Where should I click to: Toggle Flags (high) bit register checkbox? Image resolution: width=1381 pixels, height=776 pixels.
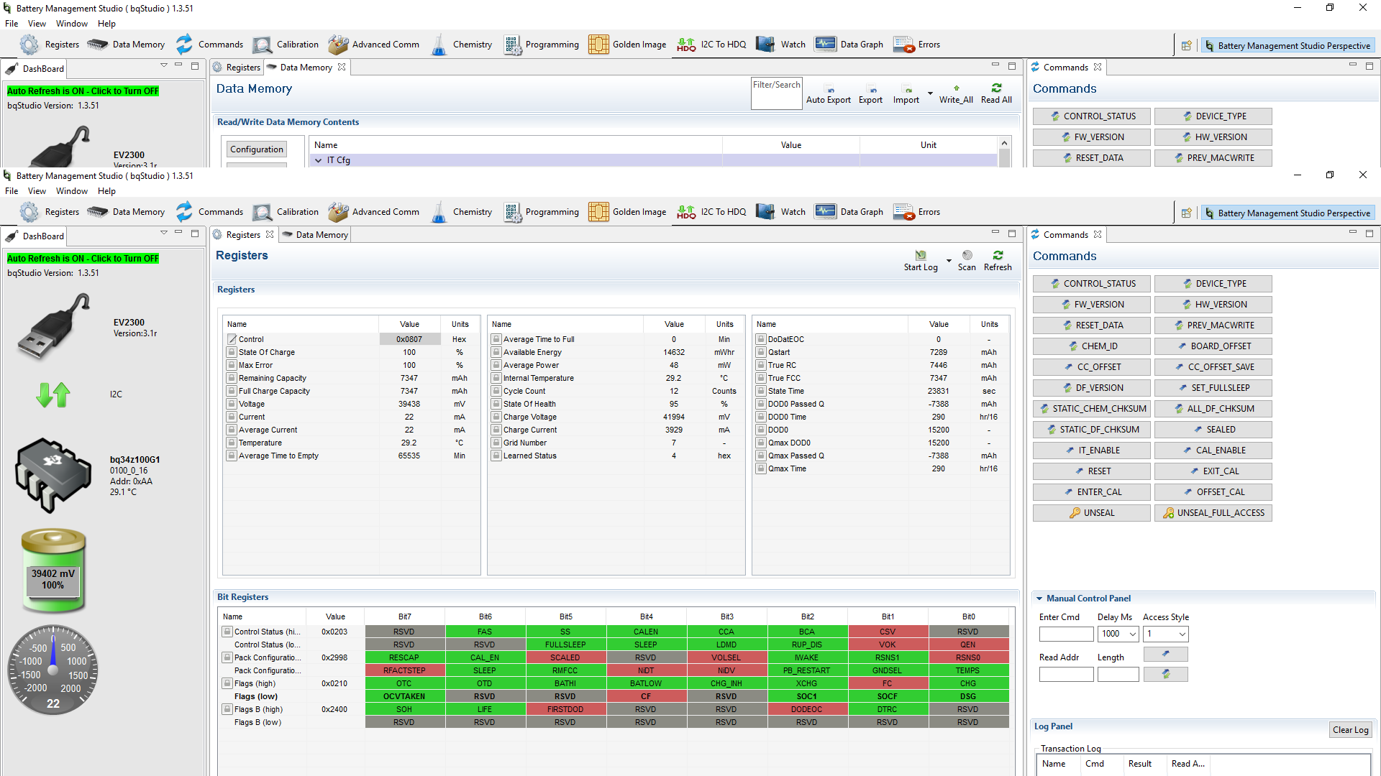227,683
